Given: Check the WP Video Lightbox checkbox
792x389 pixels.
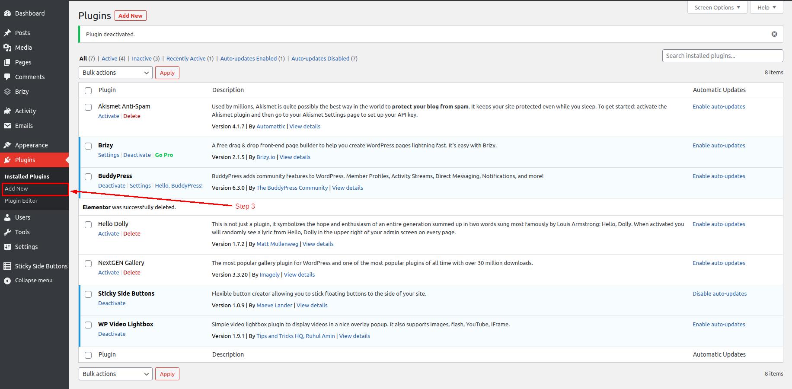Looking at the screenshot, I should (88, 325).
